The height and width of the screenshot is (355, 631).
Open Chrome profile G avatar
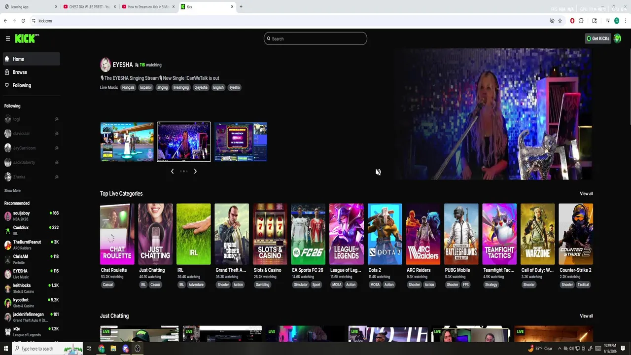coord(617,21)
